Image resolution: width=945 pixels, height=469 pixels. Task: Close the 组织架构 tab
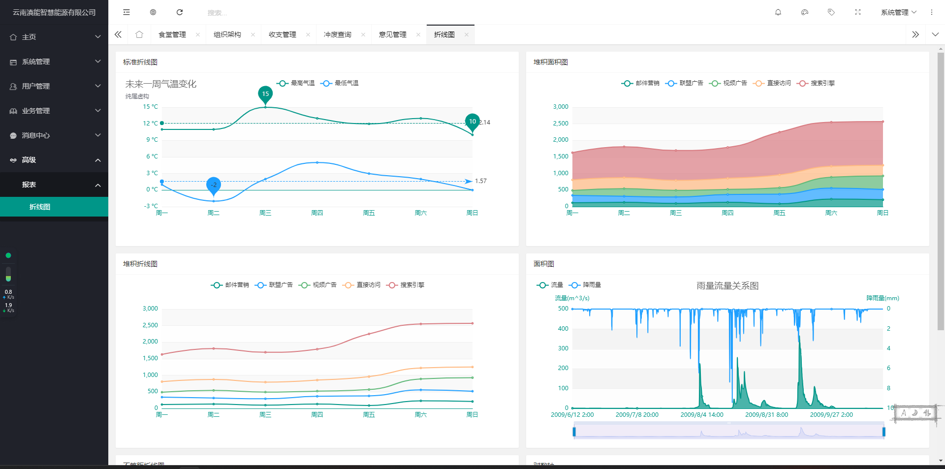[x=253, y=34]
